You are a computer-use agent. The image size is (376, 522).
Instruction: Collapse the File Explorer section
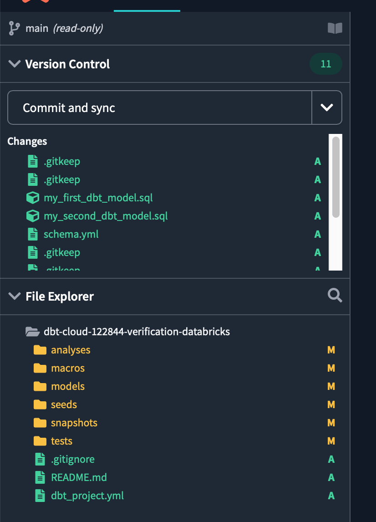click(x=15, y=297)
